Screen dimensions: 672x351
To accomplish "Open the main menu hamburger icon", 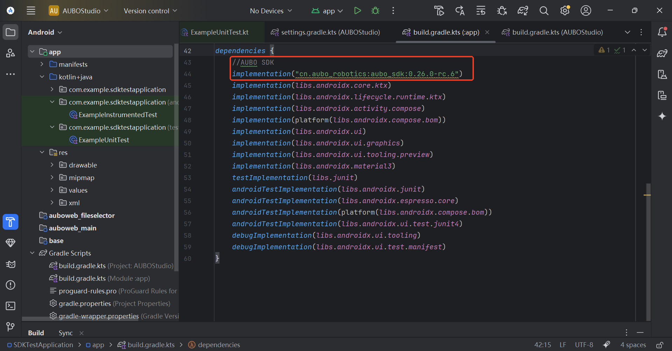I will pyautogui.click(x=31, y=10).
